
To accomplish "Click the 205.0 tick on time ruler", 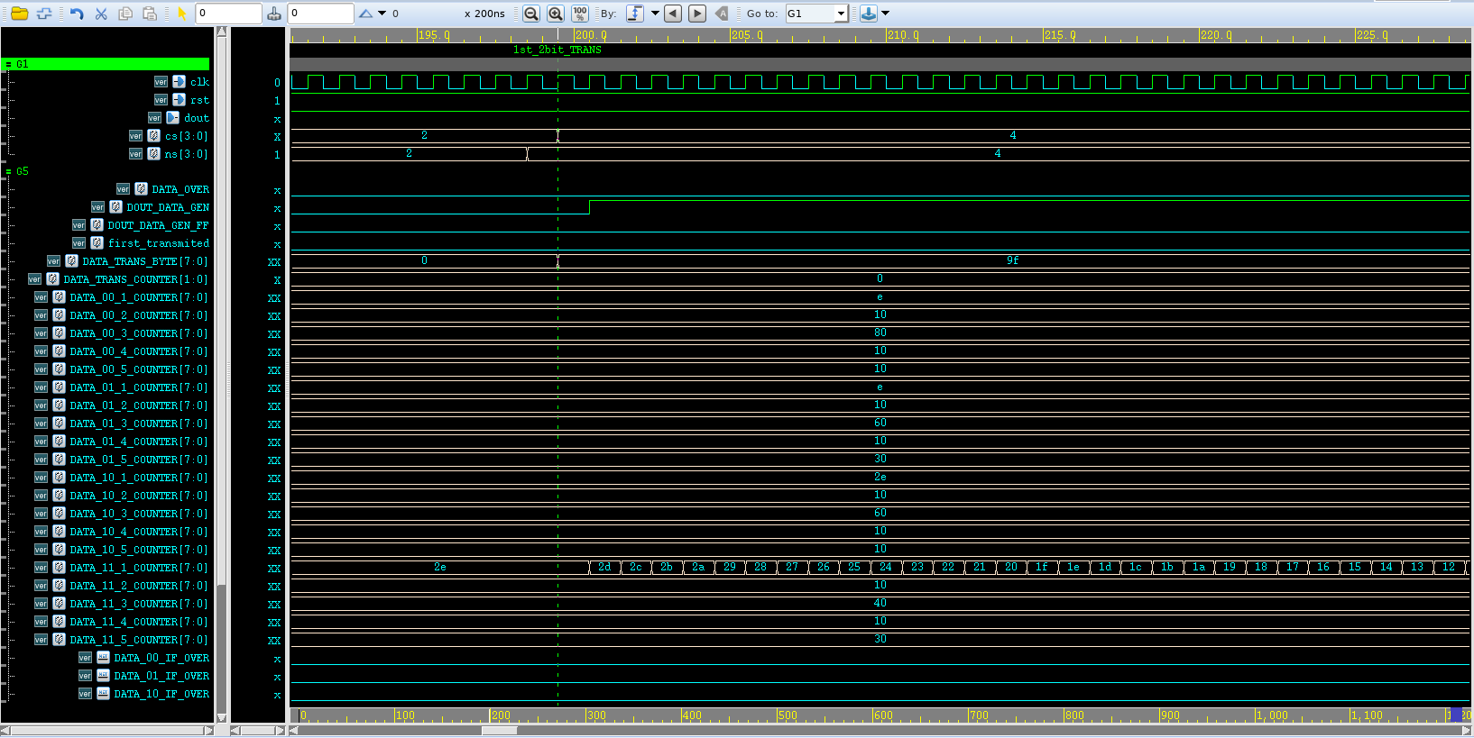I will [747, 35].
